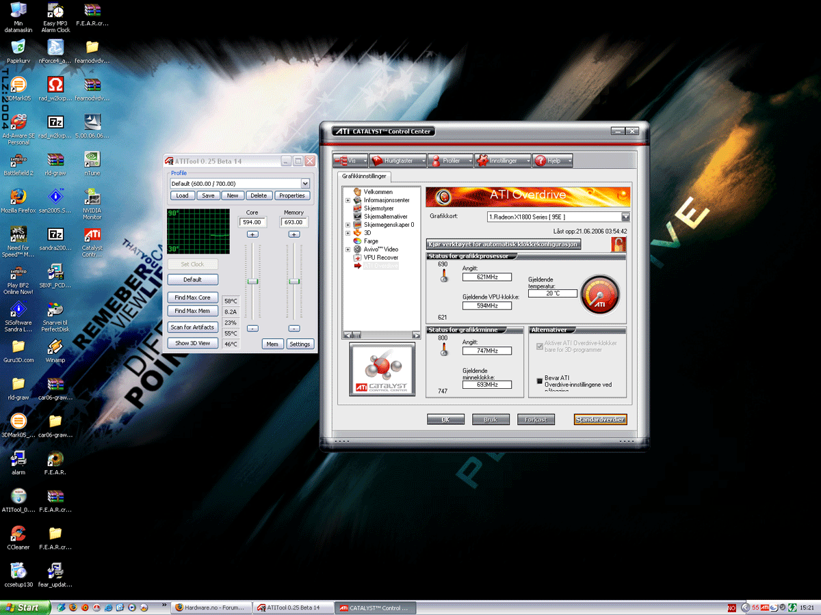This screenshot has height=615, width=821.
Task: Open the Mozilla Firefox desktop icon
Action: point(18,196)
